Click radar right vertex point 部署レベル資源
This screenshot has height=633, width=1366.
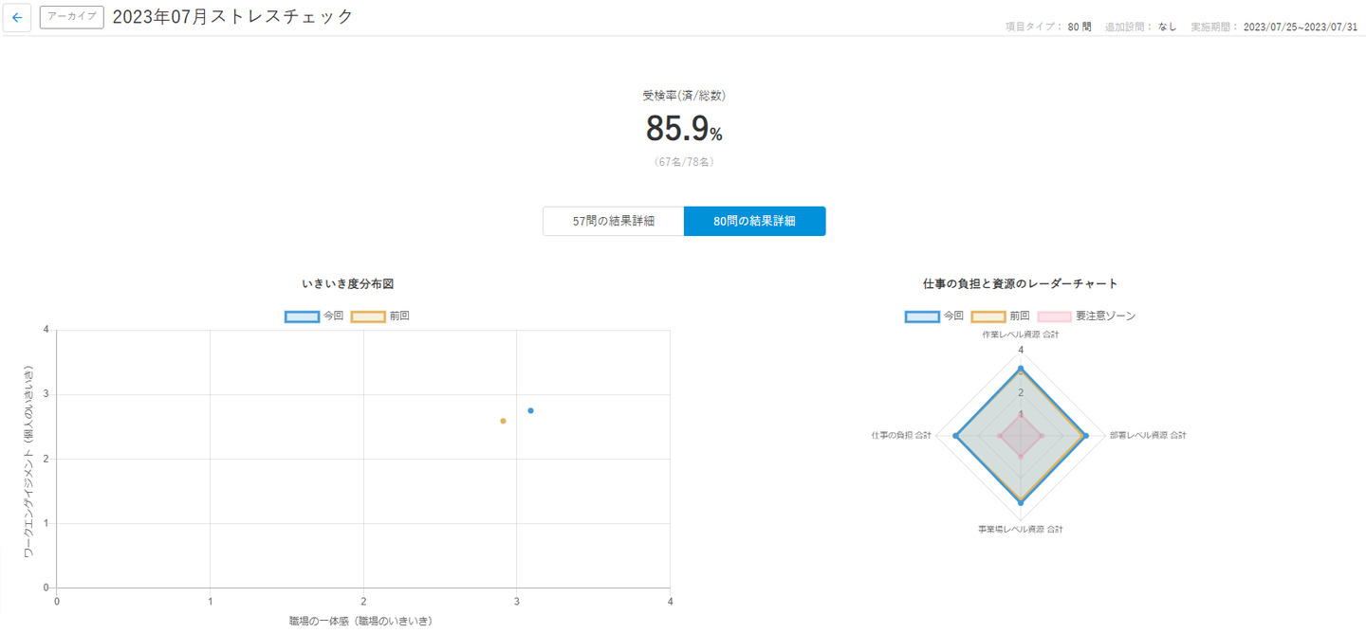pyautogui.click(x=1086, y=435)
